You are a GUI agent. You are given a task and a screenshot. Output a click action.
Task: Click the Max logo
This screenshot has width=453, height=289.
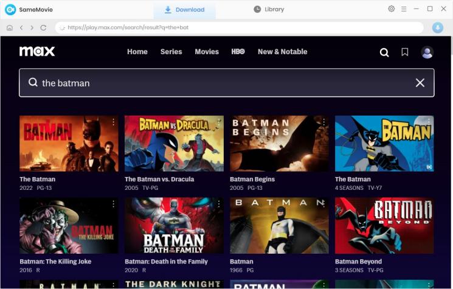[37, 52]
